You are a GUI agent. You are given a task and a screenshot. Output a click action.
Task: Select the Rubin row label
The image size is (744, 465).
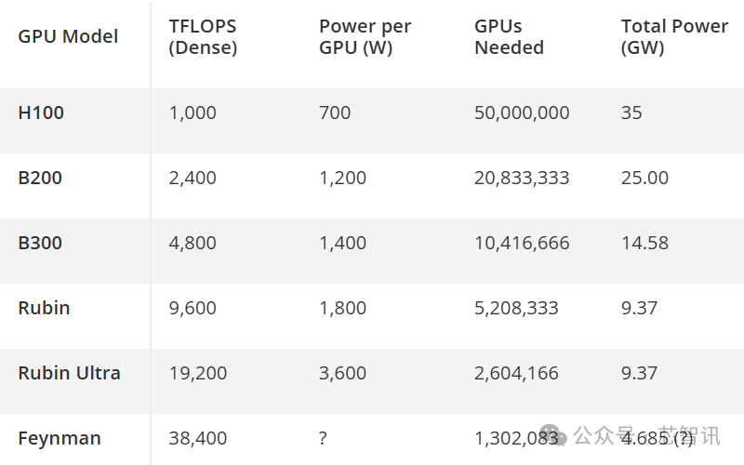click(x=44, y=308)
